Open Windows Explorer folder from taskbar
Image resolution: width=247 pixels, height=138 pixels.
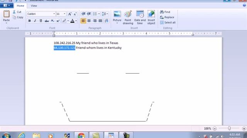(x=36, y=135)
